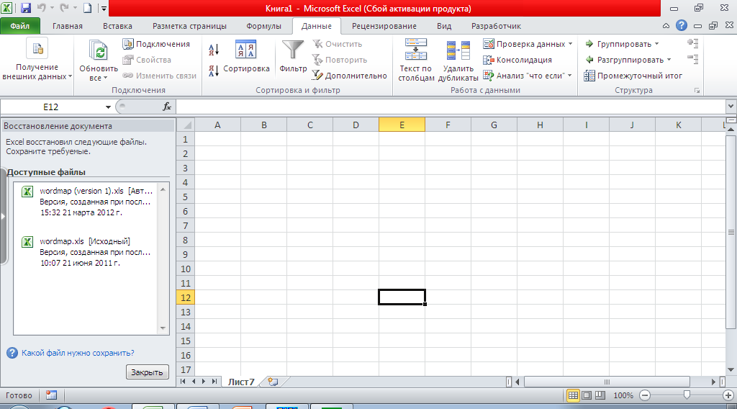The image size is (737, 409).
Task: Sort descending Я to A
Action: pos(214,71)
